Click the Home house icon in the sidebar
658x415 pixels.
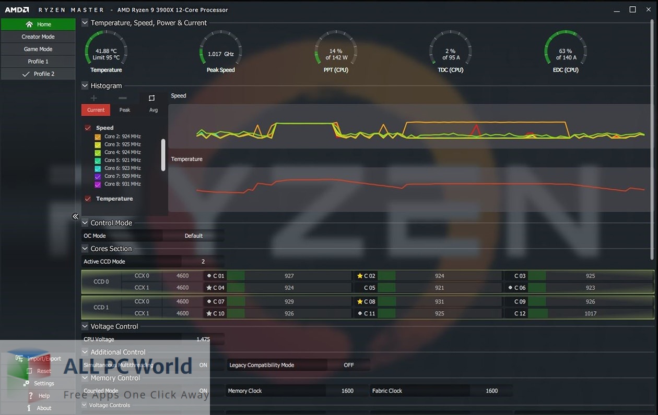click(x=29, y=24)
